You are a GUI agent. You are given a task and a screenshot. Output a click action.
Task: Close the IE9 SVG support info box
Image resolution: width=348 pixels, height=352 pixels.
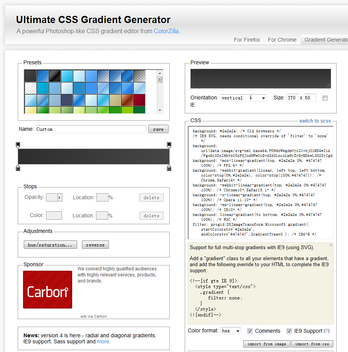coord(331,245)
